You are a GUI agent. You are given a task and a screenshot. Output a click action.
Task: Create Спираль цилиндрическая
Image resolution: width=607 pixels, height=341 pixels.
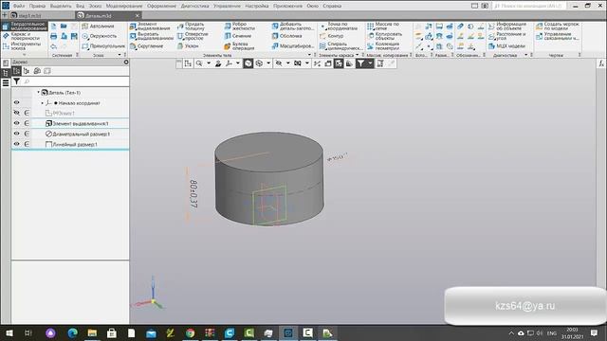tap(341, 46)
